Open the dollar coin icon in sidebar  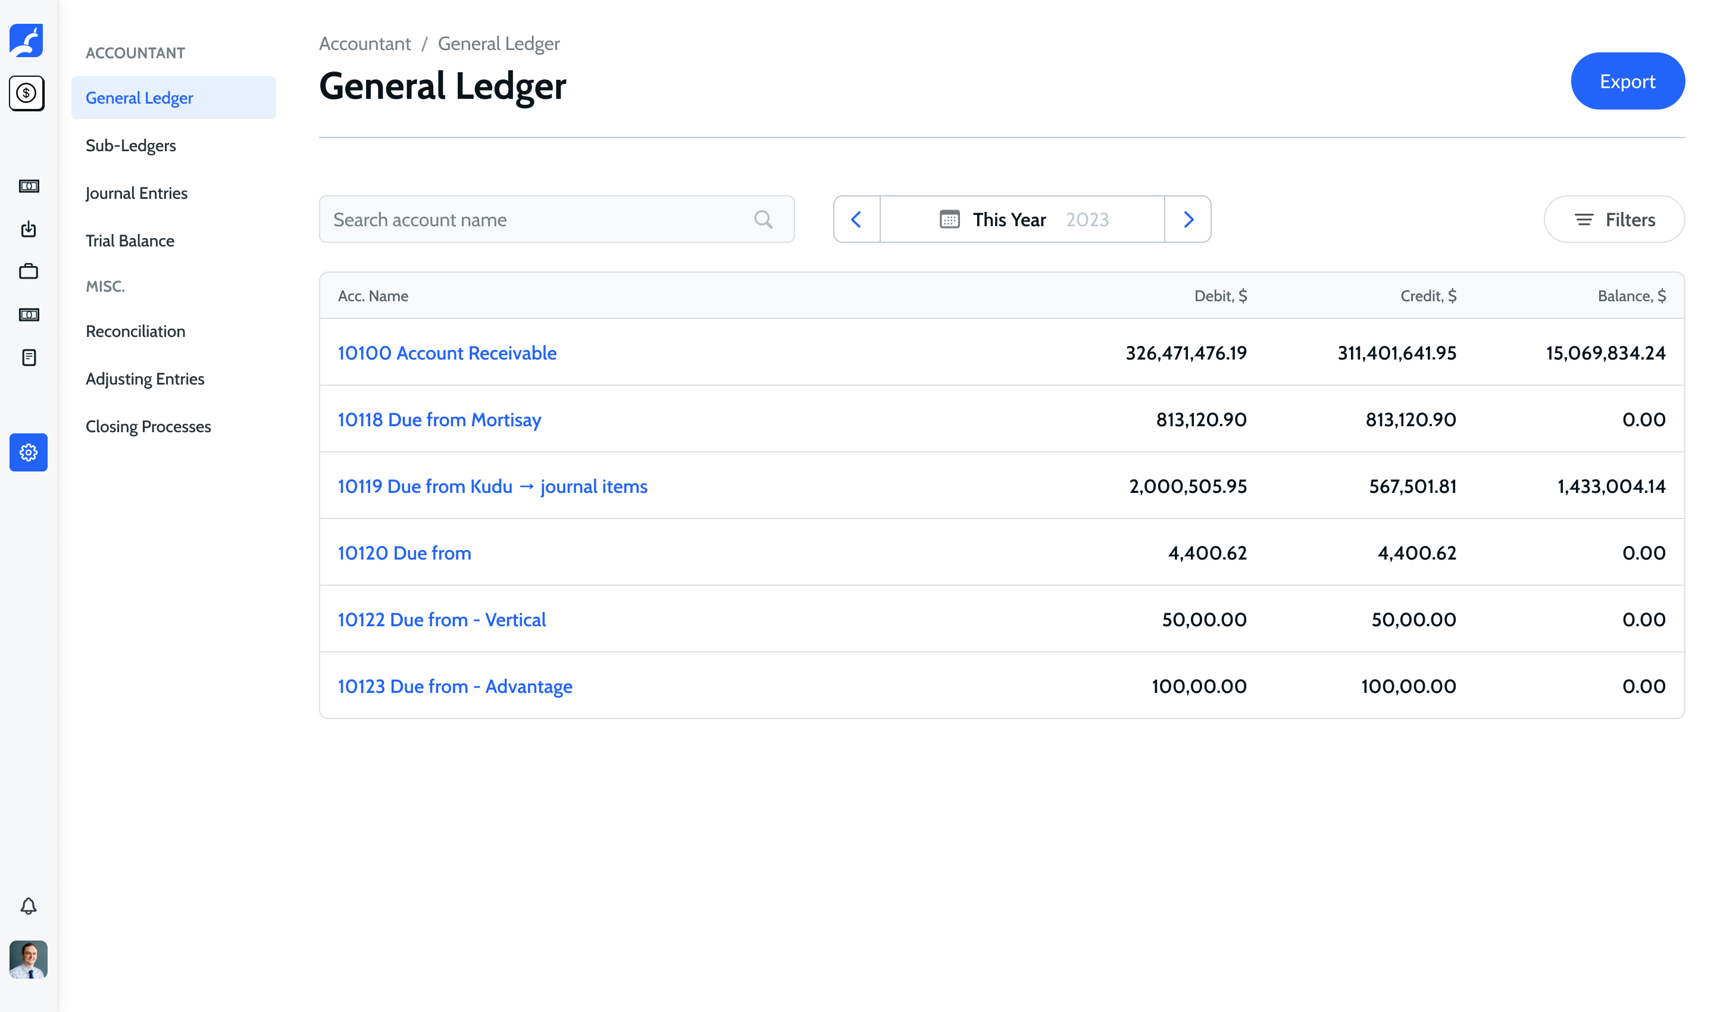27,93
